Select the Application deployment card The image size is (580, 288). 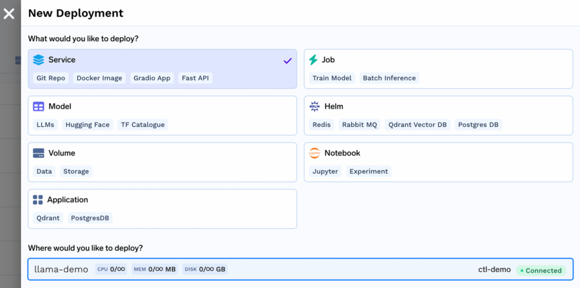(x=162, y=209)
